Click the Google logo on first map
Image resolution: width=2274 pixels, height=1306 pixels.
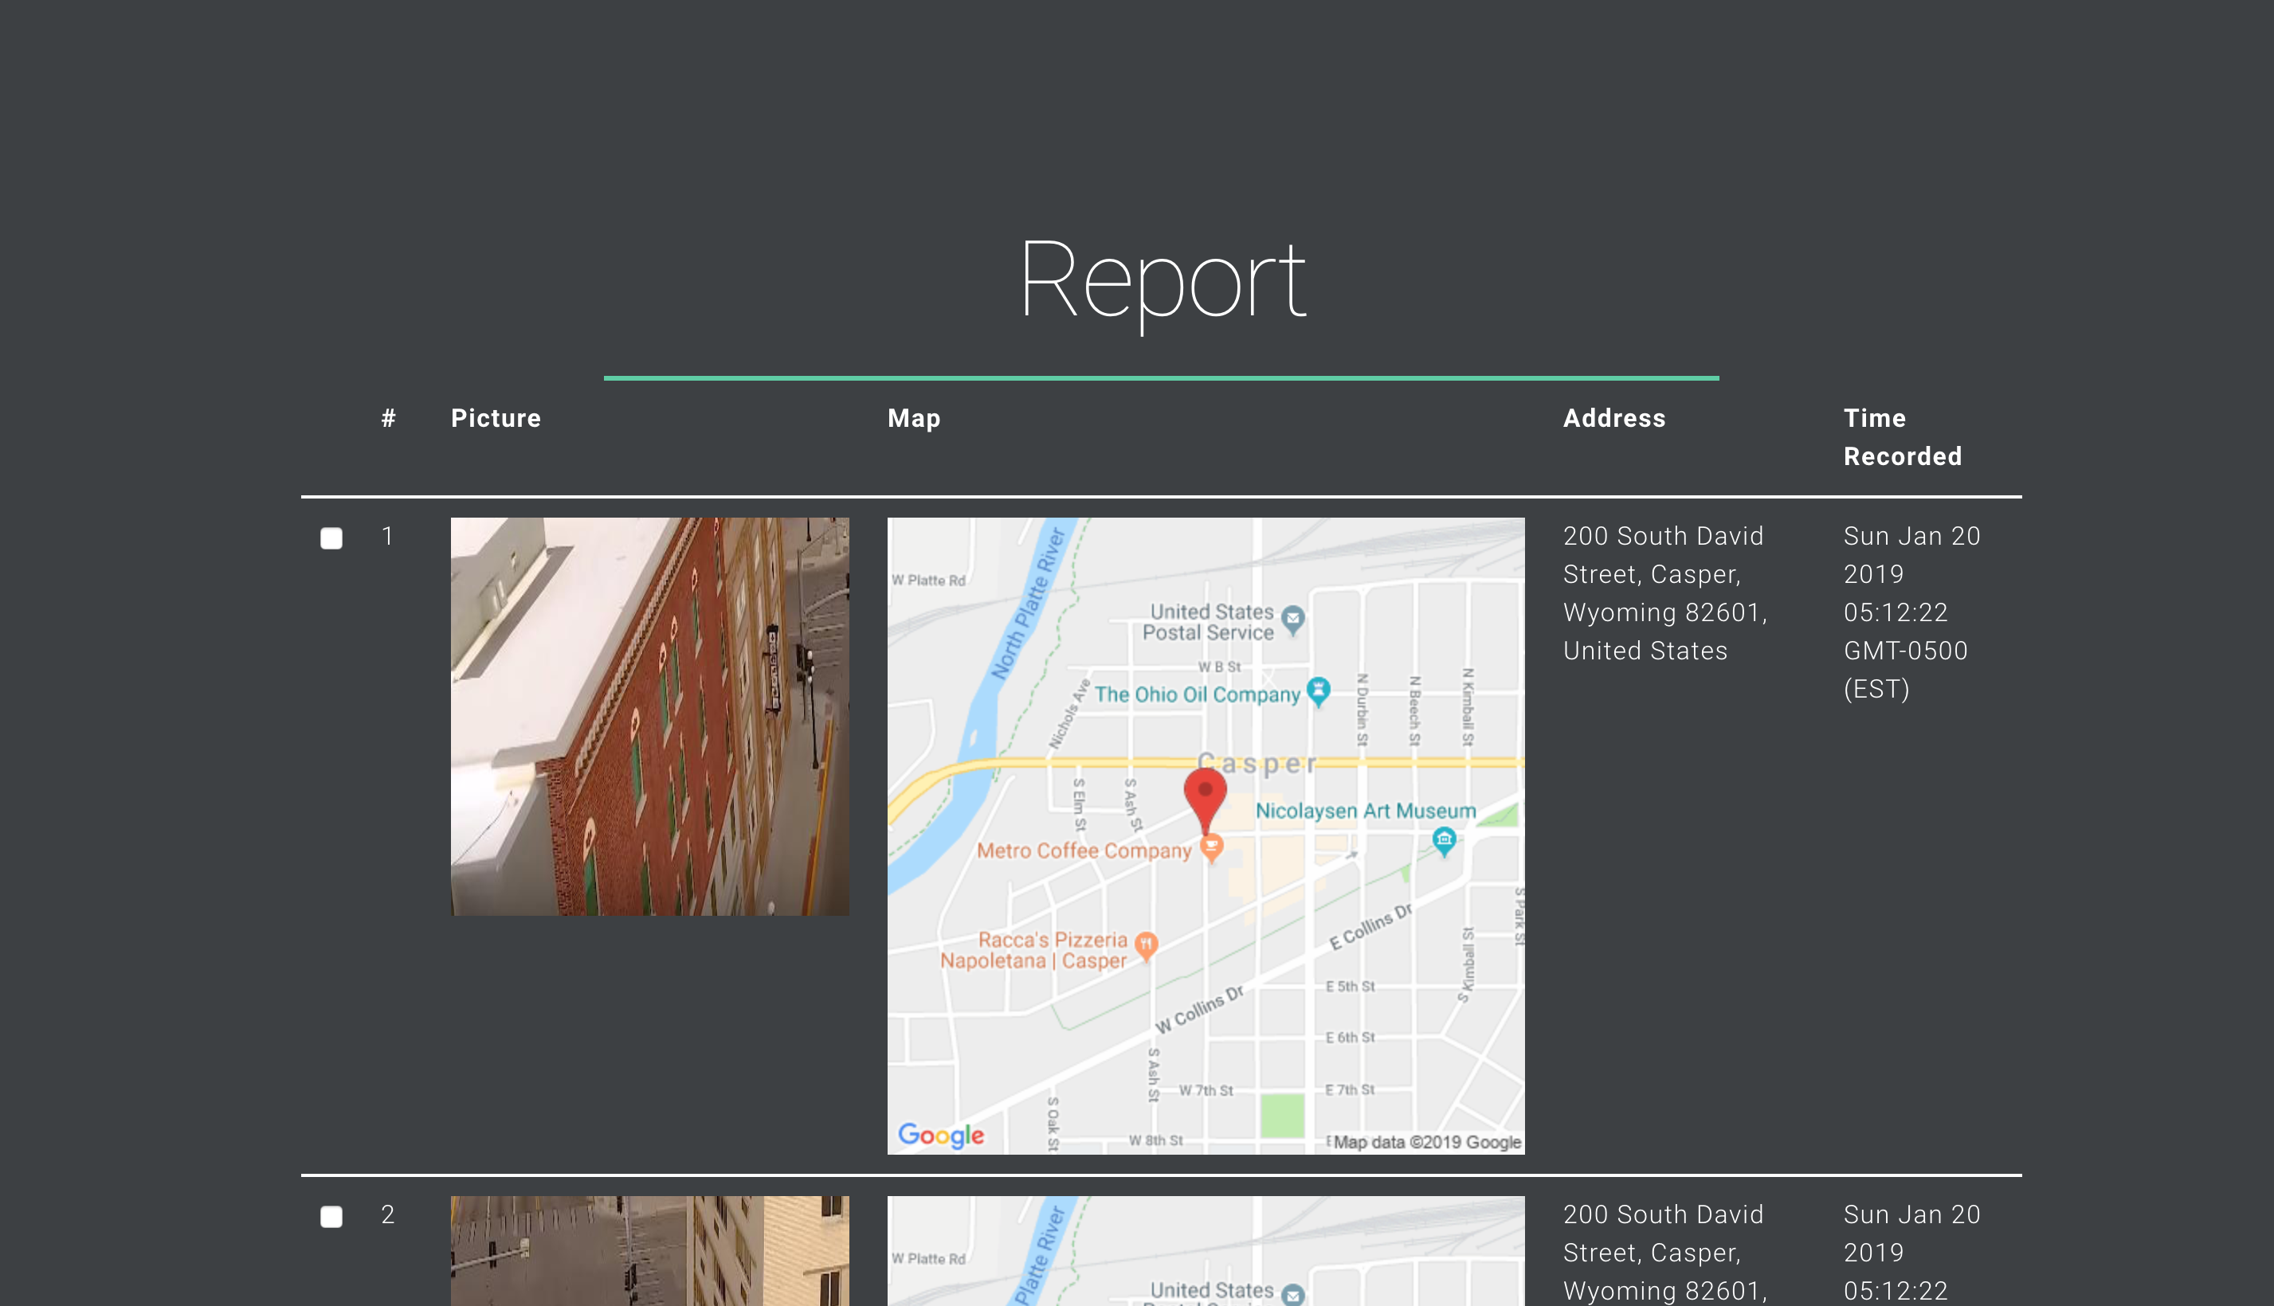point(940,1135)
